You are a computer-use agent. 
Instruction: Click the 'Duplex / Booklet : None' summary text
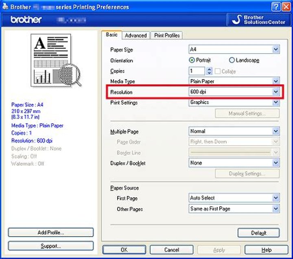[x=36, y=149]
